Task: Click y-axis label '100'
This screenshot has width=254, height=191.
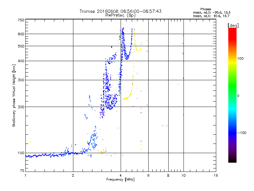Action: (21, 153)
